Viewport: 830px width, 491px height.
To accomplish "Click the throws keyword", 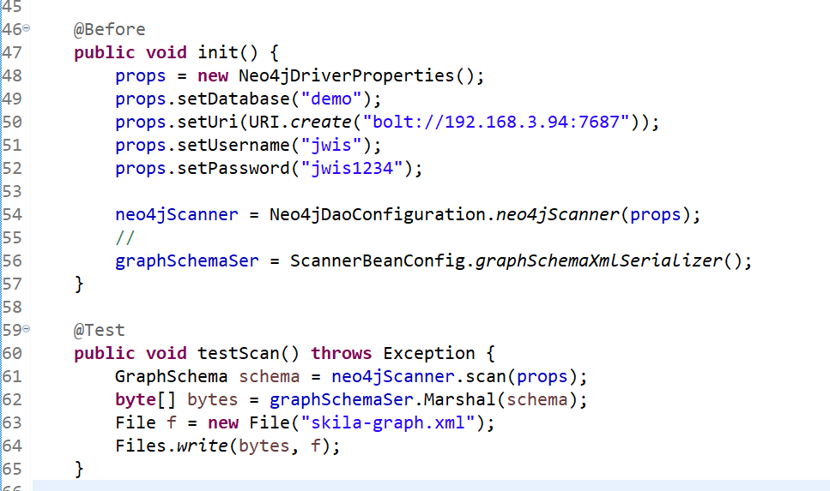I will click(342, 354).
